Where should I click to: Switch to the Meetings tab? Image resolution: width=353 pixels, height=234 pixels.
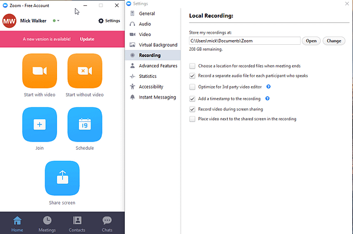(x=47, y=224)
